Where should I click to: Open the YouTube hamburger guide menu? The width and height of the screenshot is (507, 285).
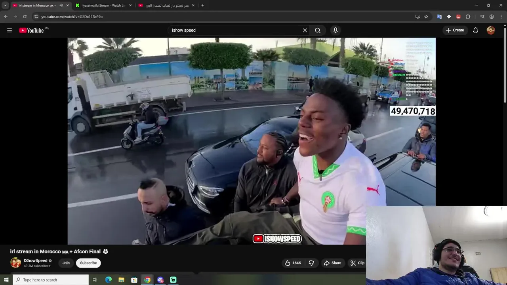(x=10, y=30)
